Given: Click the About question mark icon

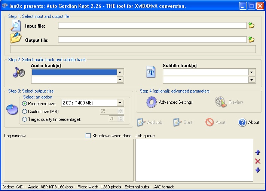Looking at the screenshot, I should pyautogui.click(x=242, y=122).
